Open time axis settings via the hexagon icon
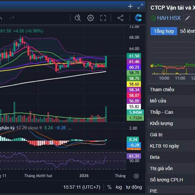195x195 pixels. click(x=136, y=176)
